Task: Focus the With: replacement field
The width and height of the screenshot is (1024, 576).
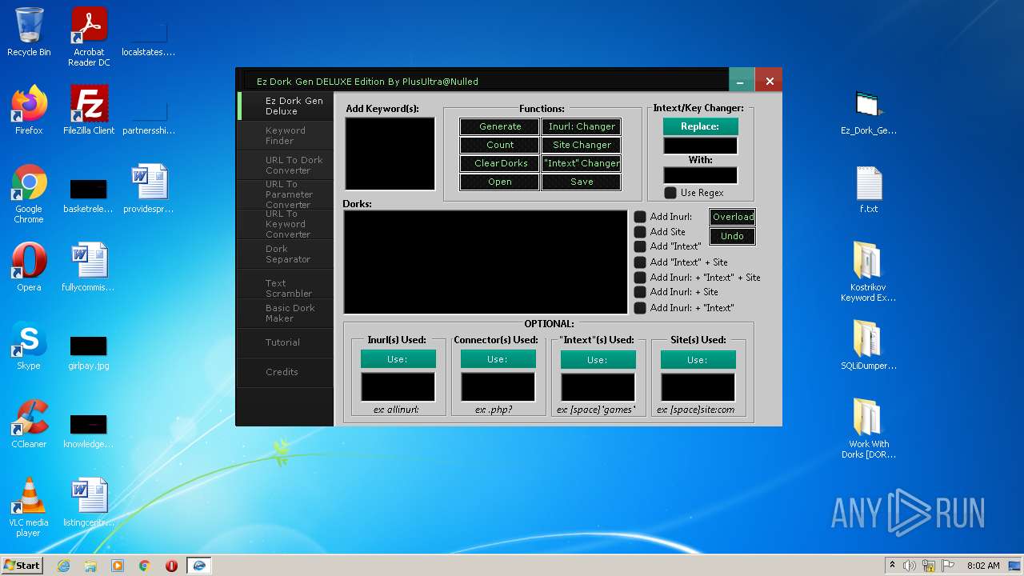Action: tap(700, 175)
